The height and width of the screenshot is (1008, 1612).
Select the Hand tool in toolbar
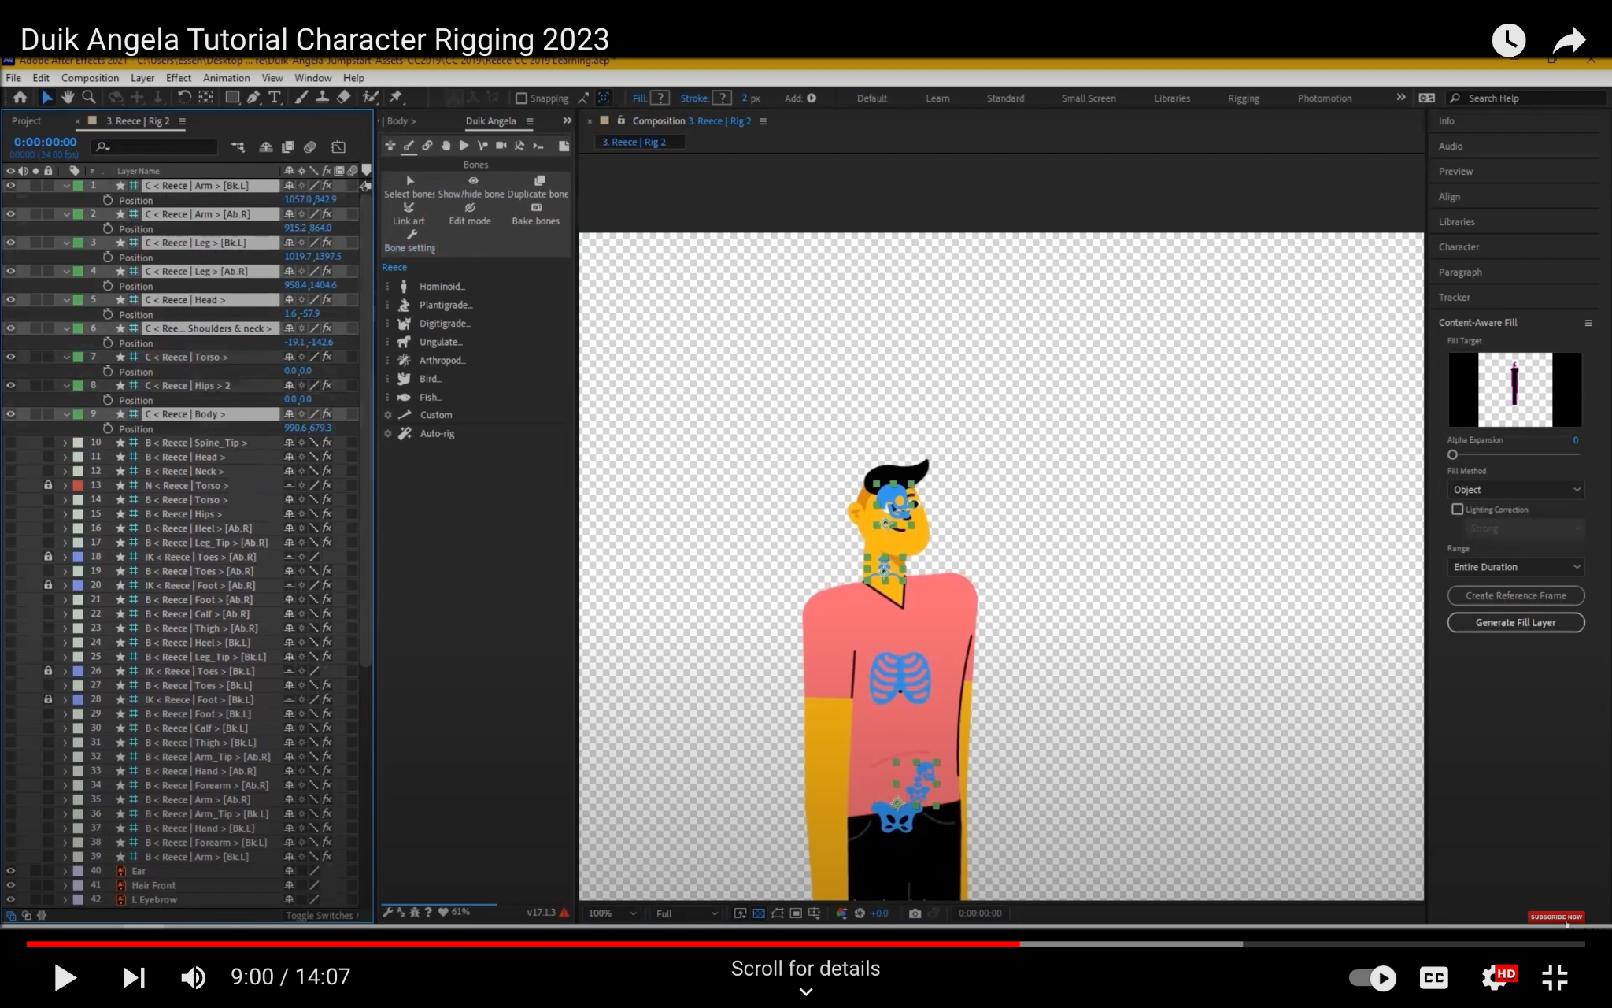pyautogui.click(x=68, y=97)
